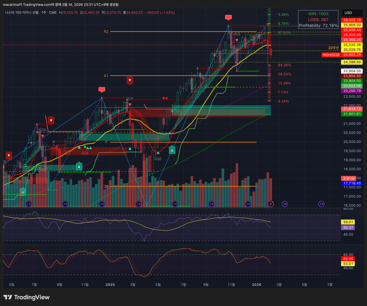The height and width of the screenshot is (306, 367).
Task: Click the purple lightning event icon with red dot
Action: [271, 204]
